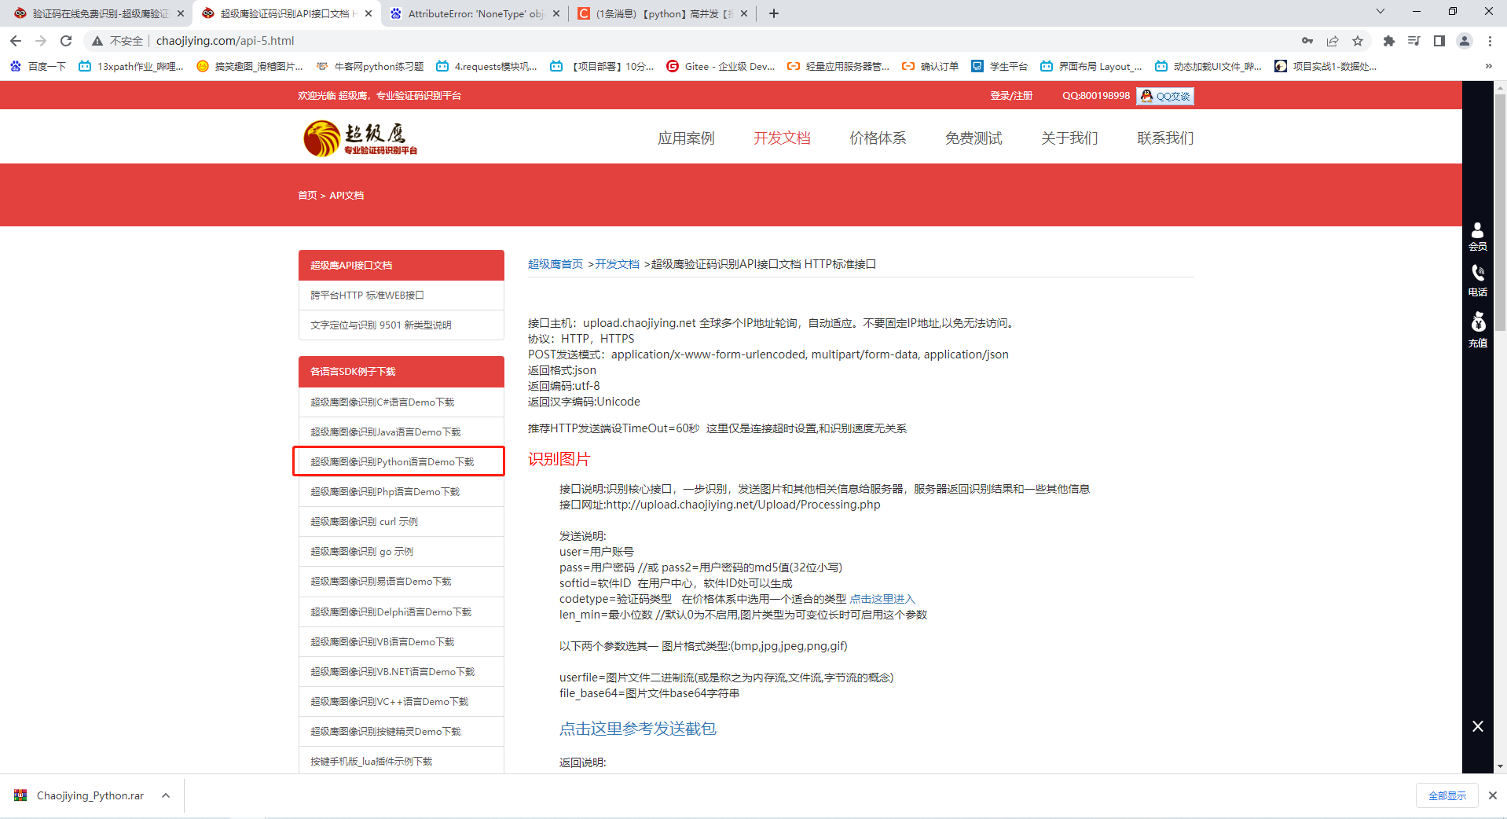Screen dimensions: 1507x819
Task: Click the share page icon
Action: click(1333, 41)
